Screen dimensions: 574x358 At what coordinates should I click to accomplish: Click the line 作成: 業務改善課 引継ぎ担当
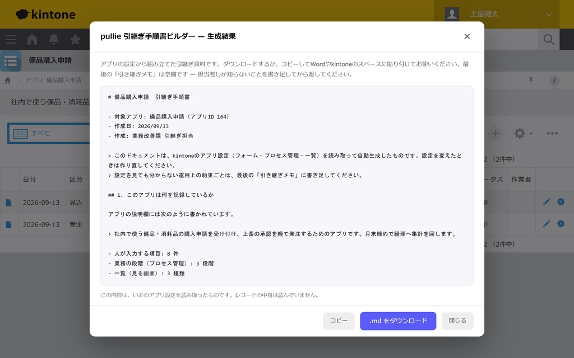[150, 136]
